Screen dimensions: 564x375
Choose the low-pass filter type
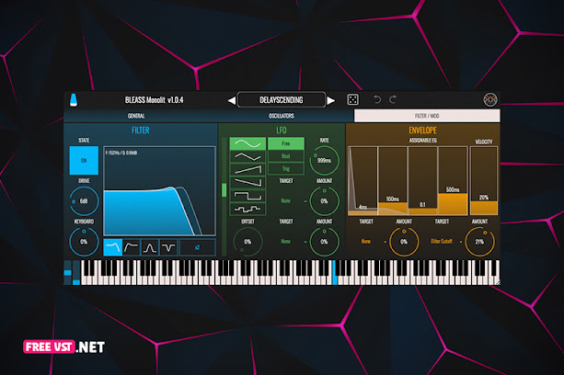(x=112, y=247)
